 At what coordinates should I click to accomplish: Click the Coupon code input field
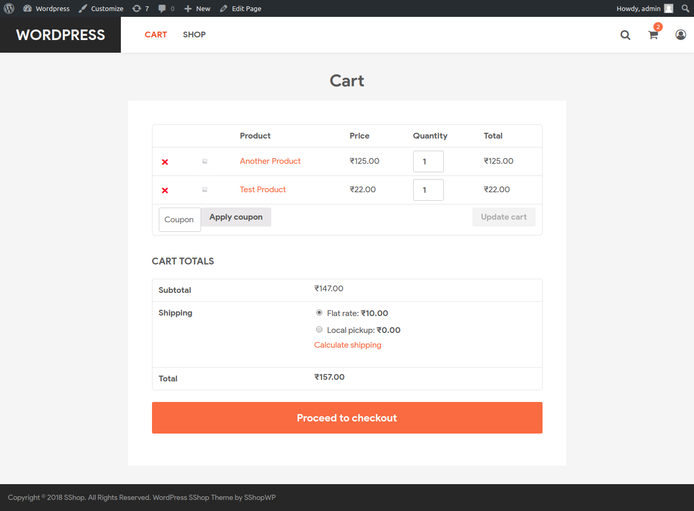(179, 220)
